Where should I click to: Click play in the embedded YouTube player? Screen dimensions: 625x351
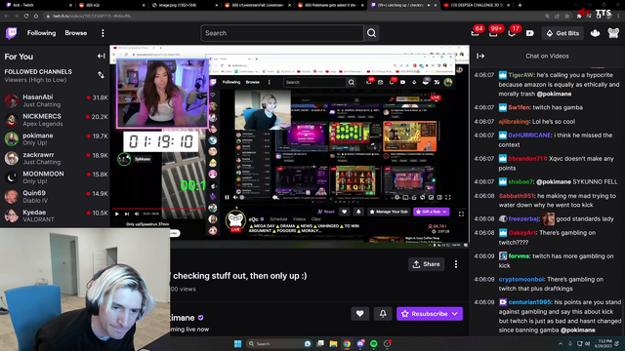117,214
